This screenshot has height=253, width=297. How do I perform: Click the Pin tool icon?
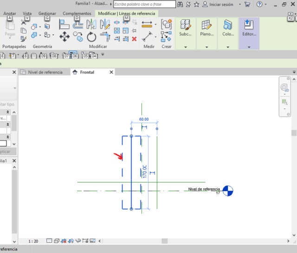tap(134, 31)
